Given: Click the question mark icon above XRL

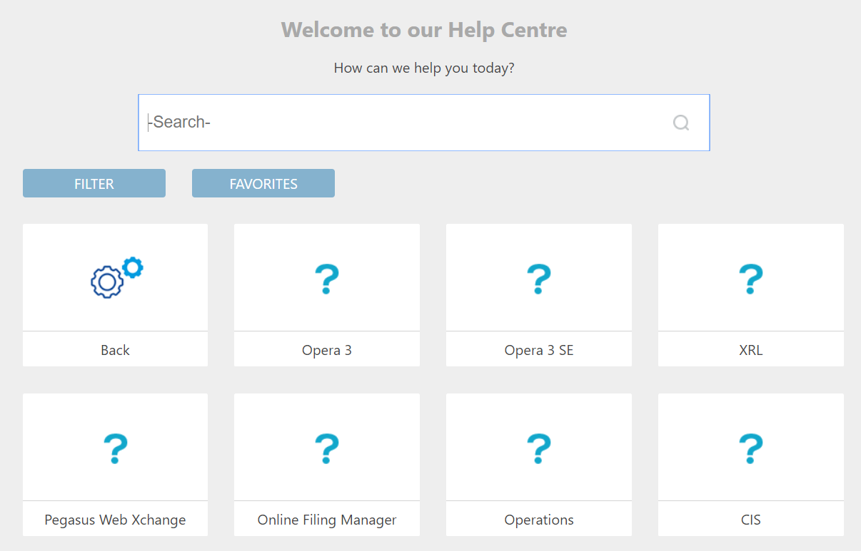Looking at the screenshot, I should [750, 279].
